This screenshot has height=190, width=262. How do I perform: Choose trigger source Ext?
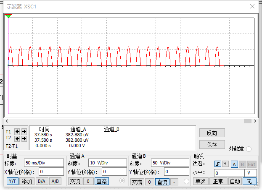(x=251, y=164)
